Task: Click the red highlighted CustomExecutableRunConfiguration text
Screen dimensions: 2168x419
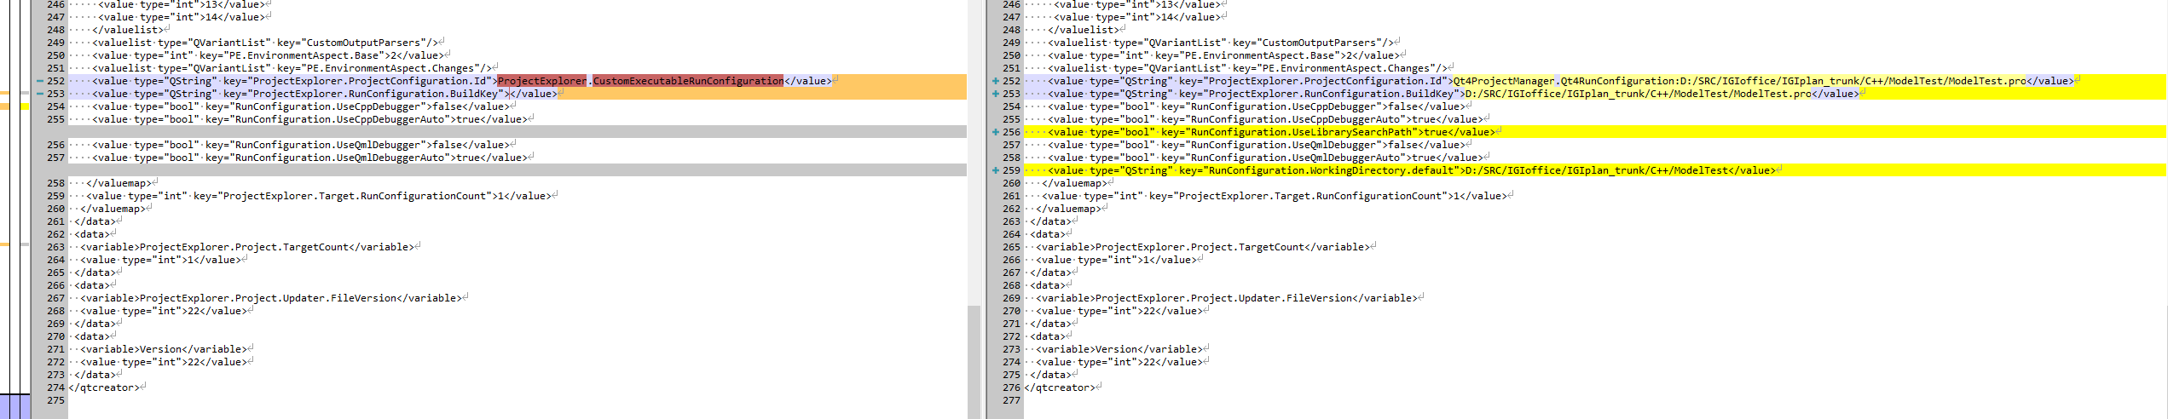Action: click(687, 81)
